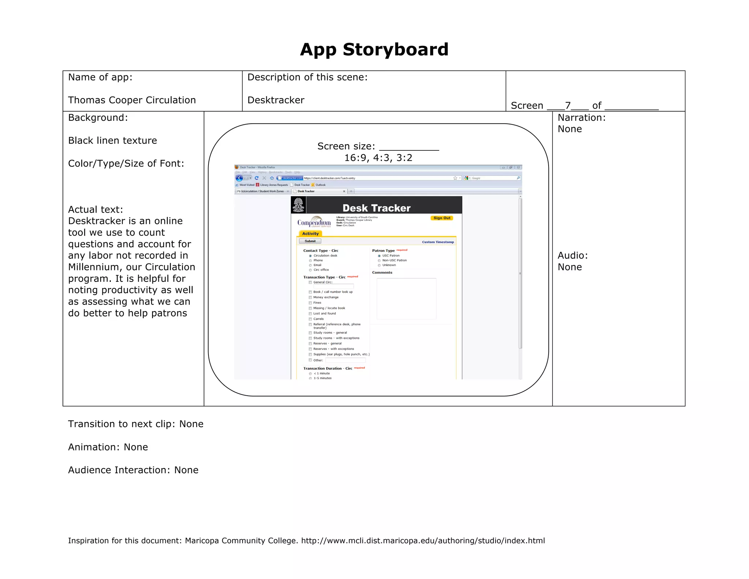This screenshot has width=749, height=579.
Task: Open the search engine selector dropdown
Action: point(467,178)
